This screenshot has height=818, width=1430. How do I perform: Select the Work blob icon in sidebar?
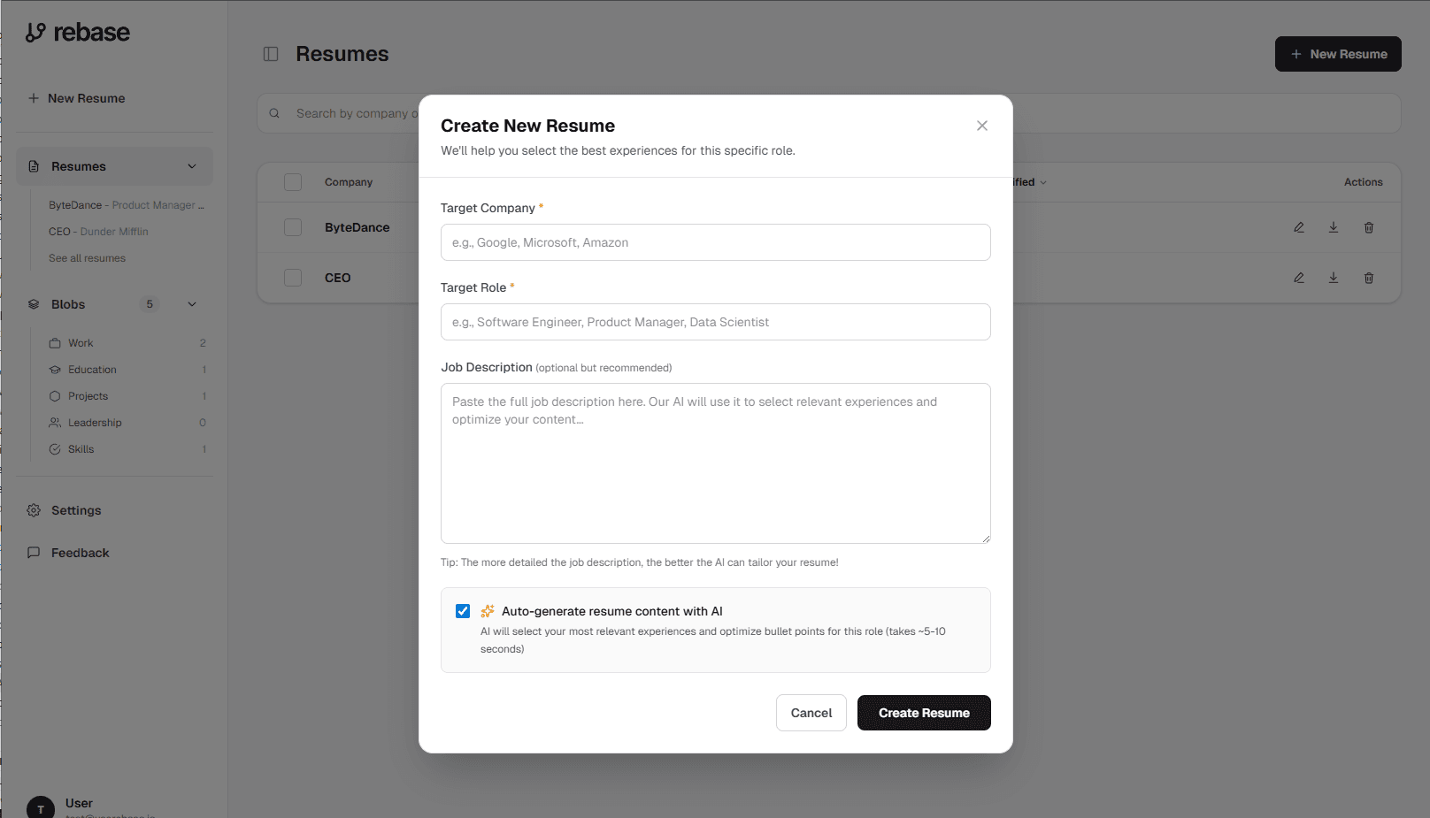pyautogui.click(x=55, y=342)
